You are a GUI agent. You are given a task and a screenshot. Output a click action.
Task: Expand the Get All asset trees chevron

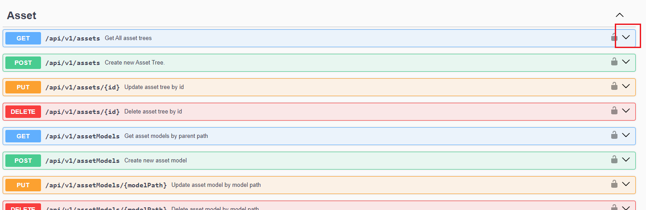626,37
